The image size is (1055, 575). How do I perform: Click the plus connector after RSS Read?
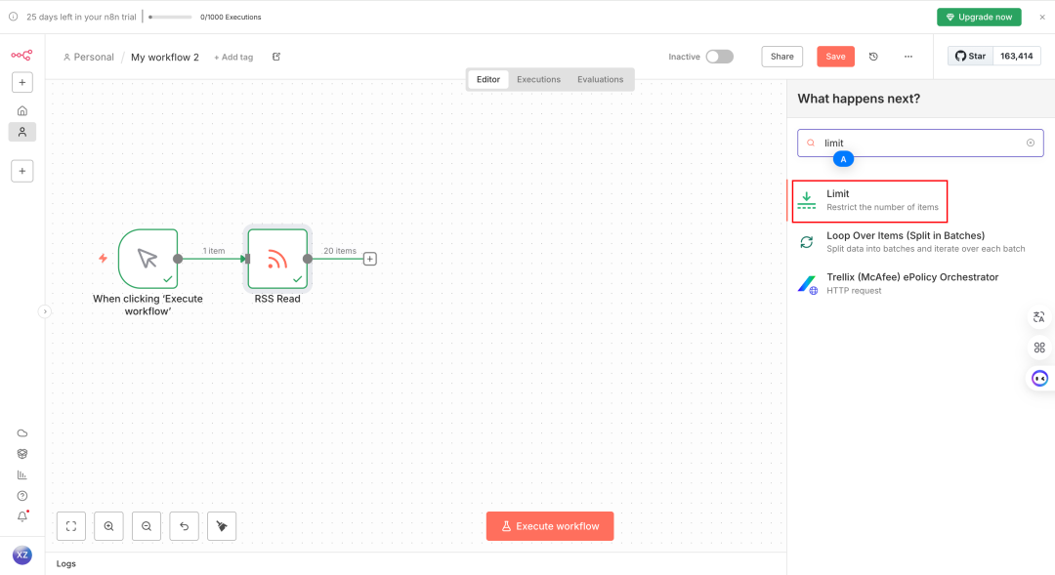(x=370, y=259)
